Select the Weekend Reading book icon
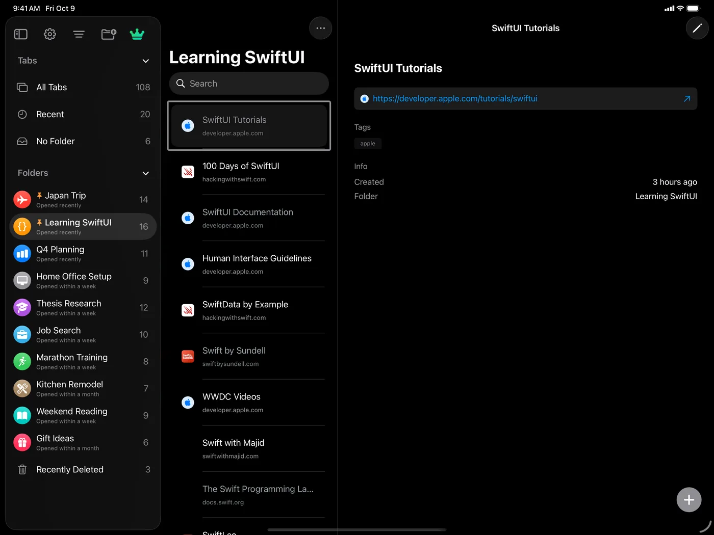 pyautogui.click(x=22, y=416)
